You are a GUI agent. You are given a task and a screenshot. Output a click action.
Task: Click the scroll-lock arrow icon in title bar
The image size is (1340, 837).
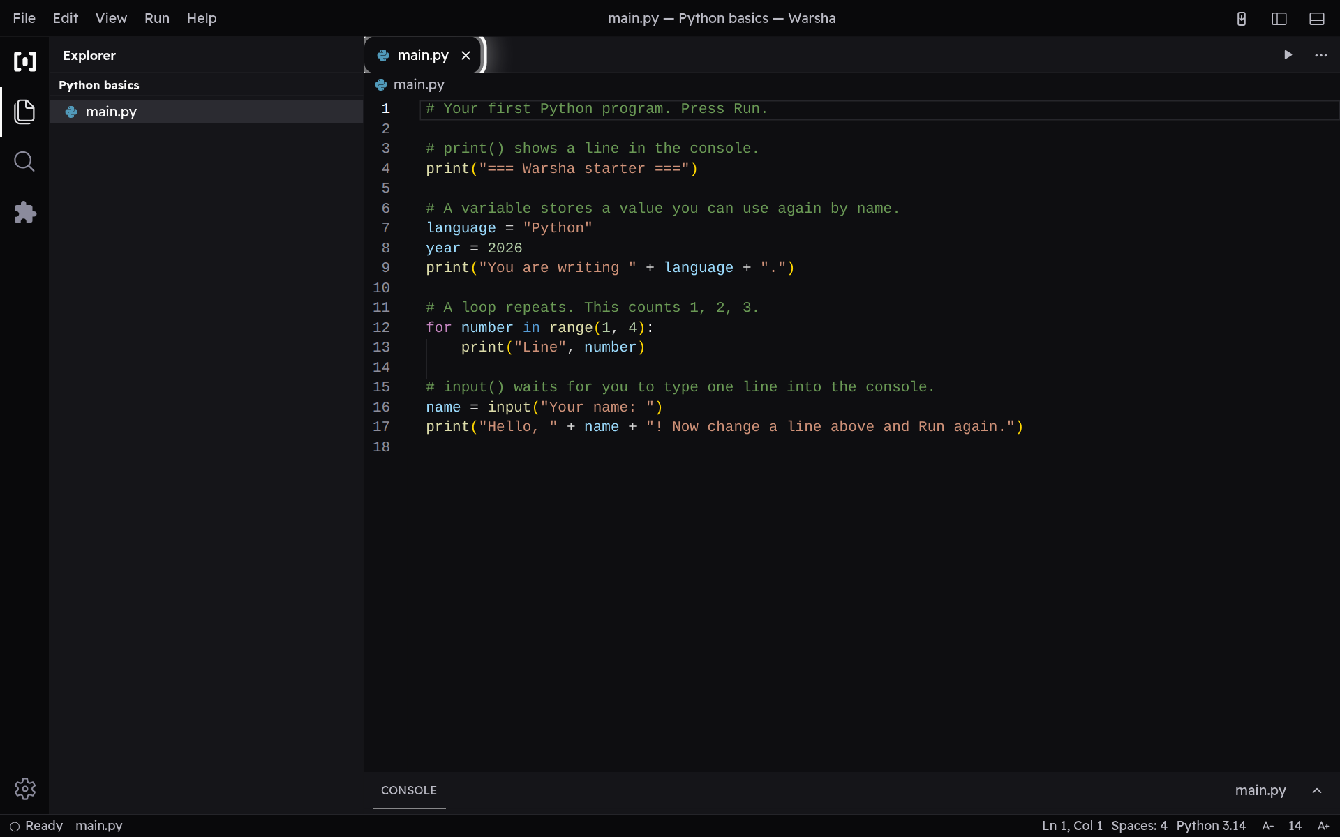pos(1242,19)
